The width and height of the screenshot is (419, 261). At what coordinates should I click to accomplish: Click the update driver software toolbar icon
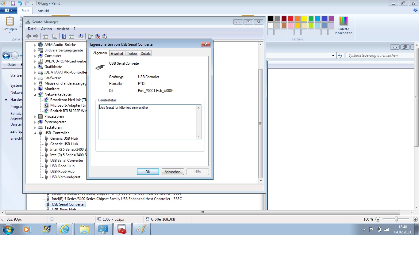point(91,36)
